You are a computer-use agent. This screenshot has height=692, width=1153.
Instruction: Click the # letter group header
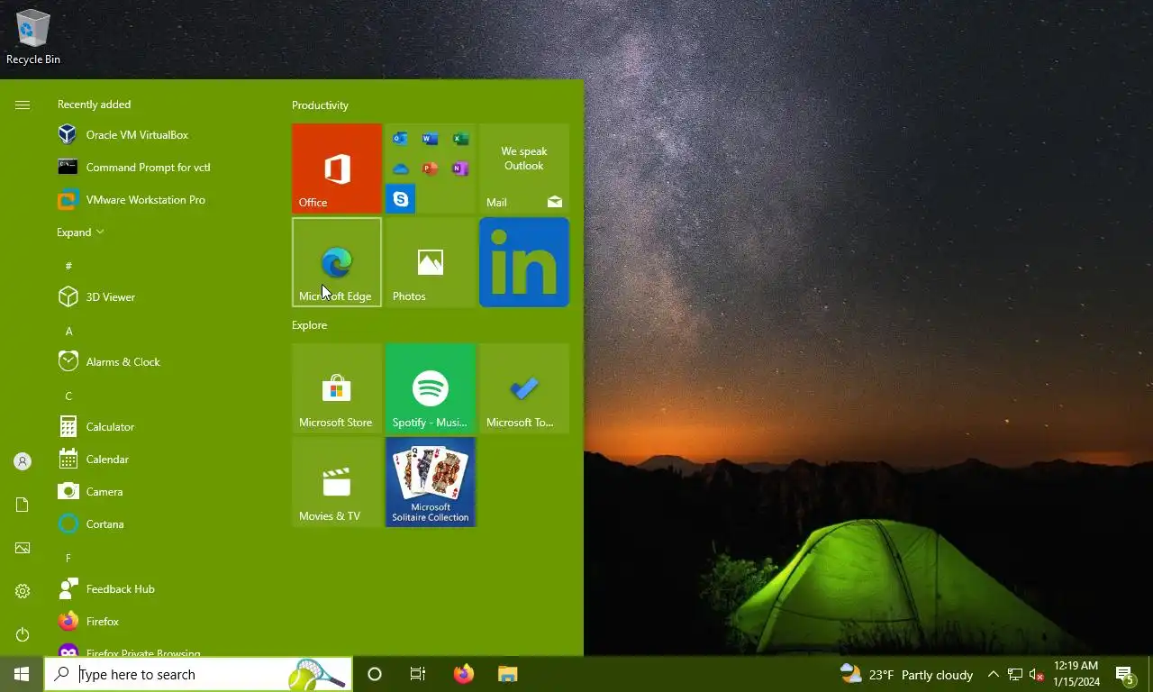click(x=68, y=266)
